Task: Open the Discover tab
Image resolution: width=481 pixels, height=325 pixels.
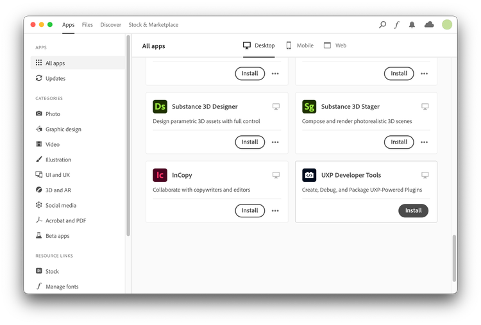Action: pyautogui.click(x=111, y=25)
